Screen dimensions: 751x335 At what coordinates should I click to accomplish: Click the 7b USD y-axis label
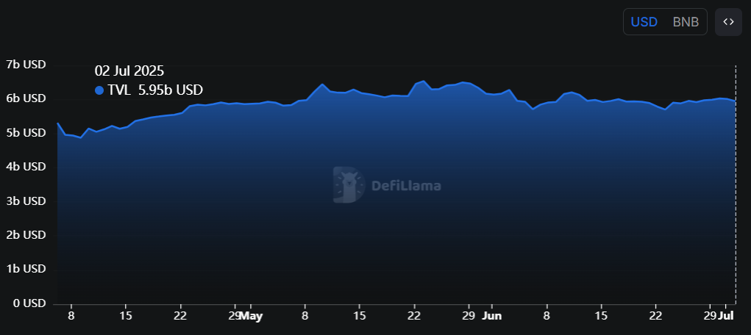[26, 65]
